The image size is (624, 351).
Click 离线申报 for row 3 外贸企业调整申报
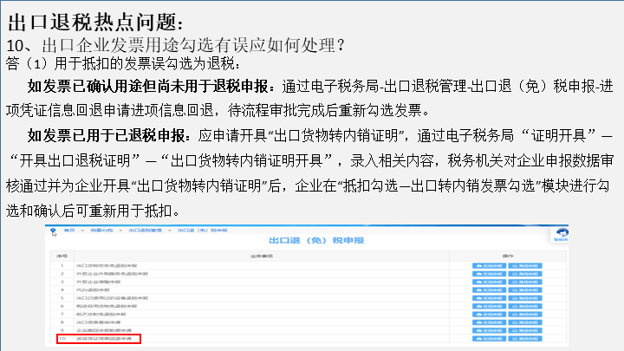point(525,282)
